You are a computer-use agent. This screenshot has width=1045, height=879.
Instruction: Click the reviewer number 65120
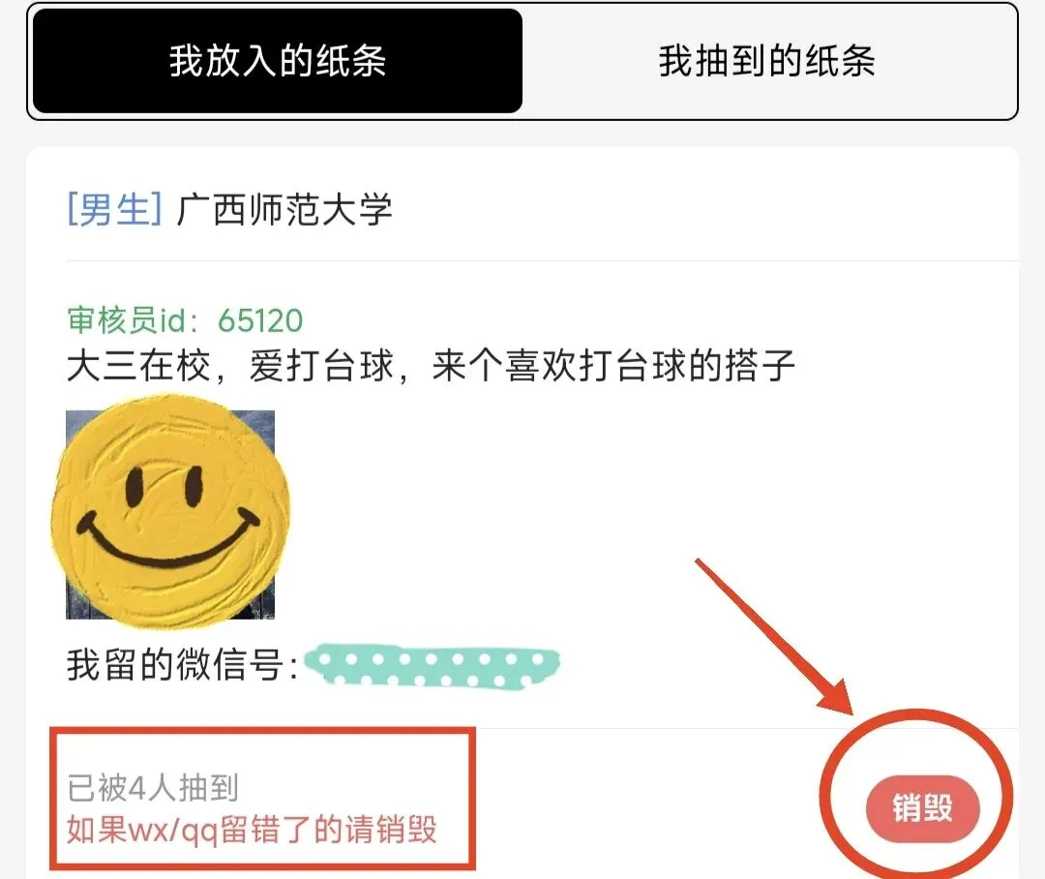coord(260,320)
